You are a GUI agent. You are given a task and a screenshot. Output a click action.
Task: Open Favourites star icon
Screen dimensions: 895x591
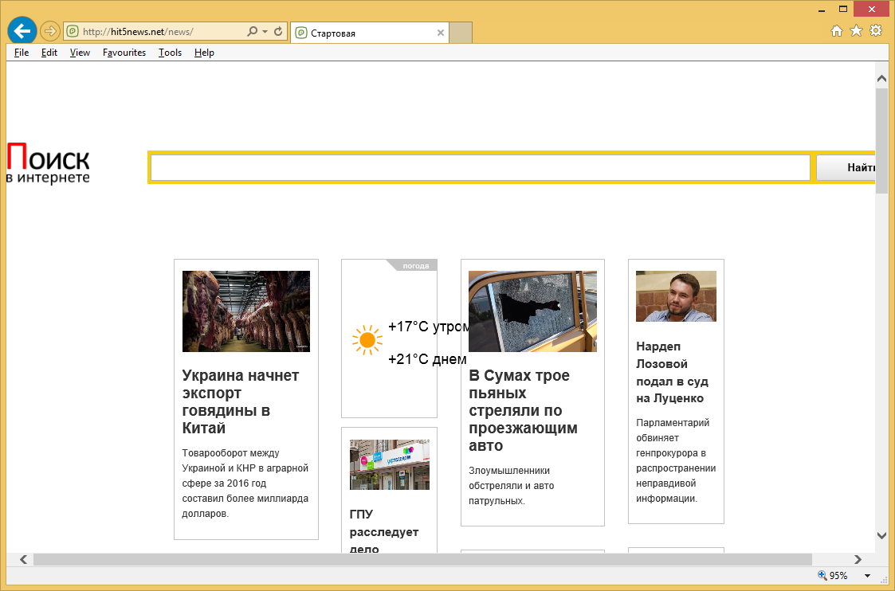coord(856,31)
